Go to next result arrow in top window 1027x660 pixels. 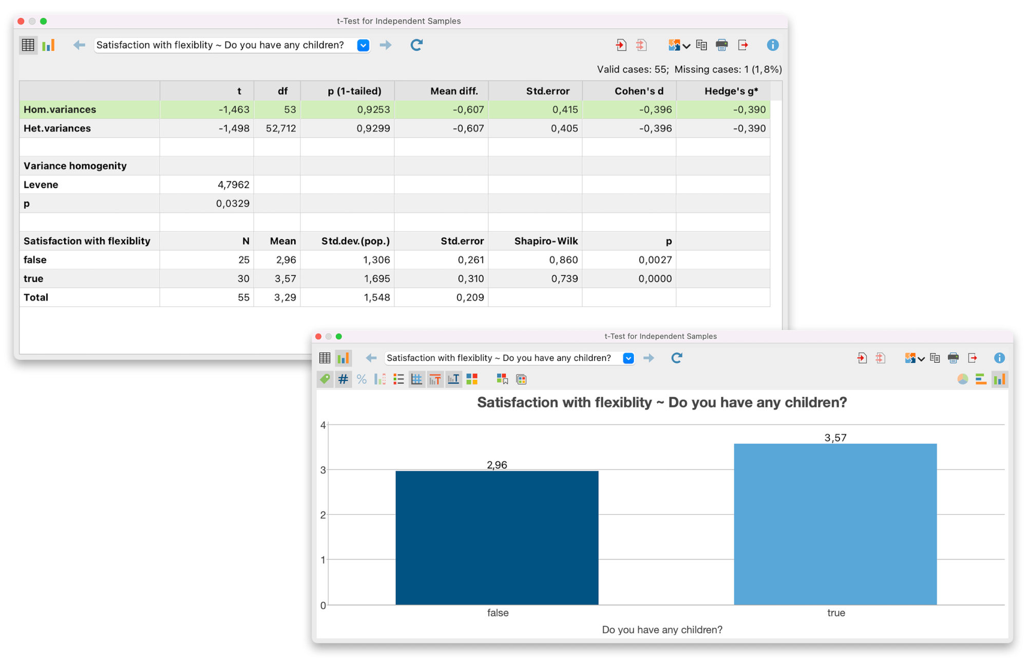pos(386,45)
